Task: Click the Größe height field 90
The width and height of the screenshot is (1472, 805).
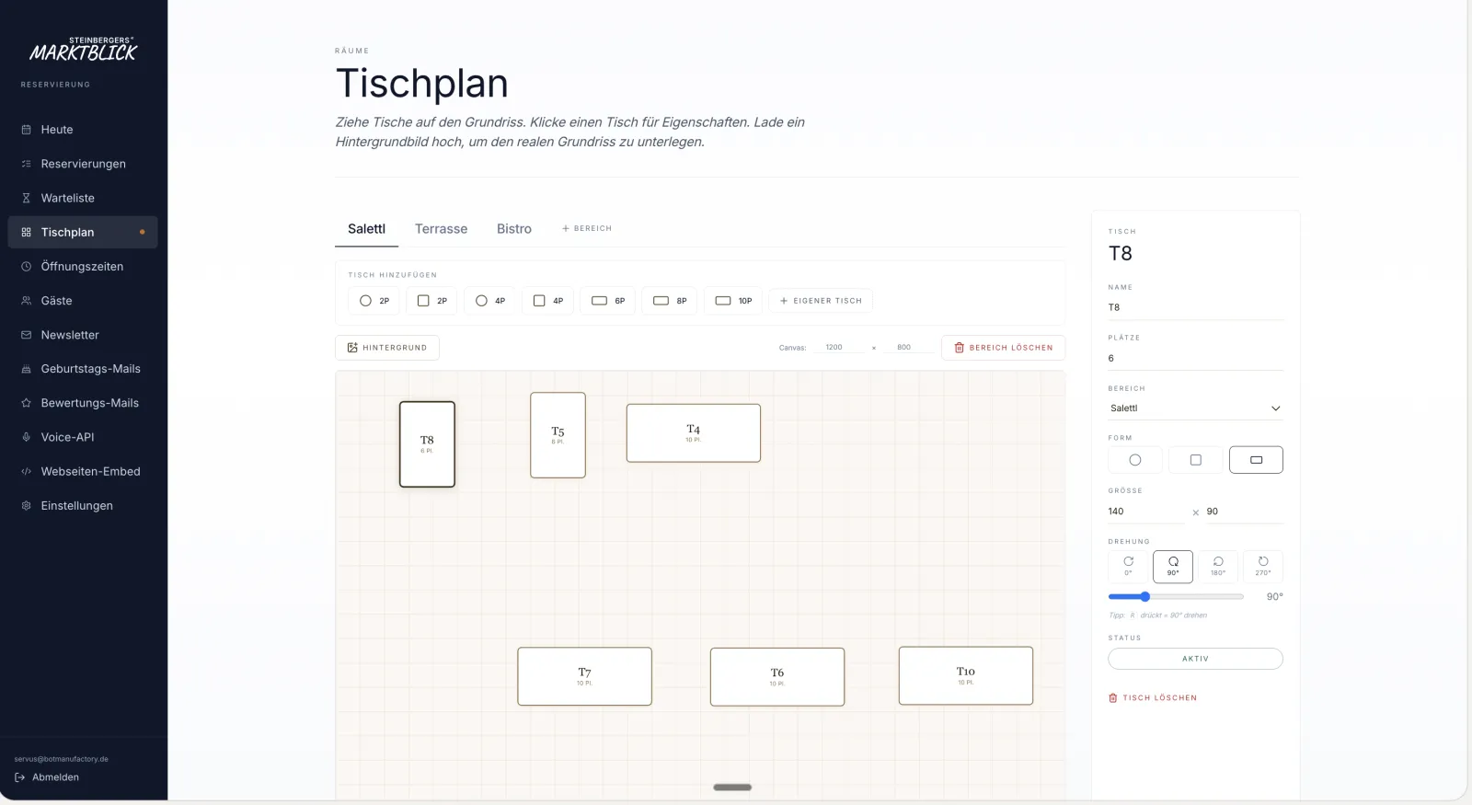Action: [1245, 512]
